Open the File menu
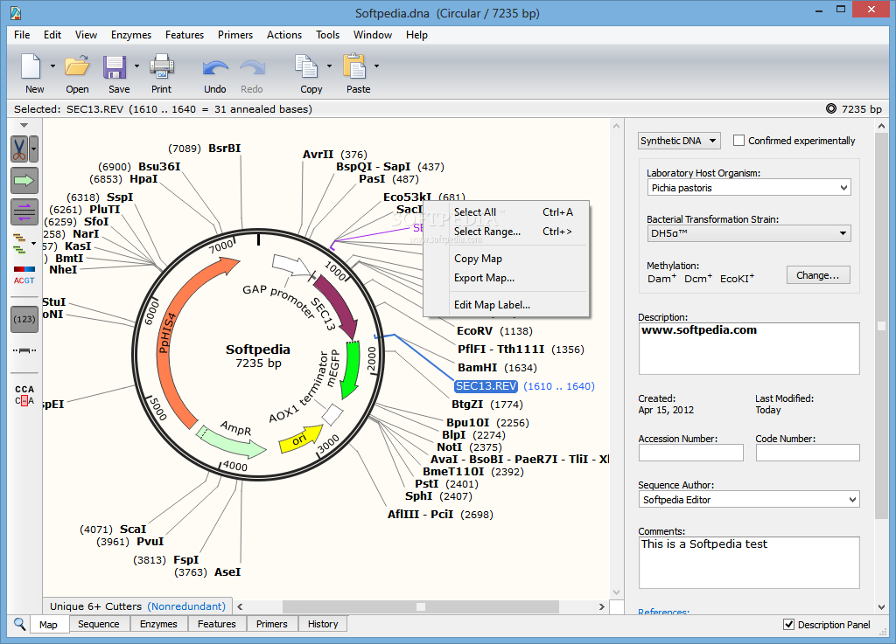Viewport: 896px width, 644px height. (x=22, y=35)
